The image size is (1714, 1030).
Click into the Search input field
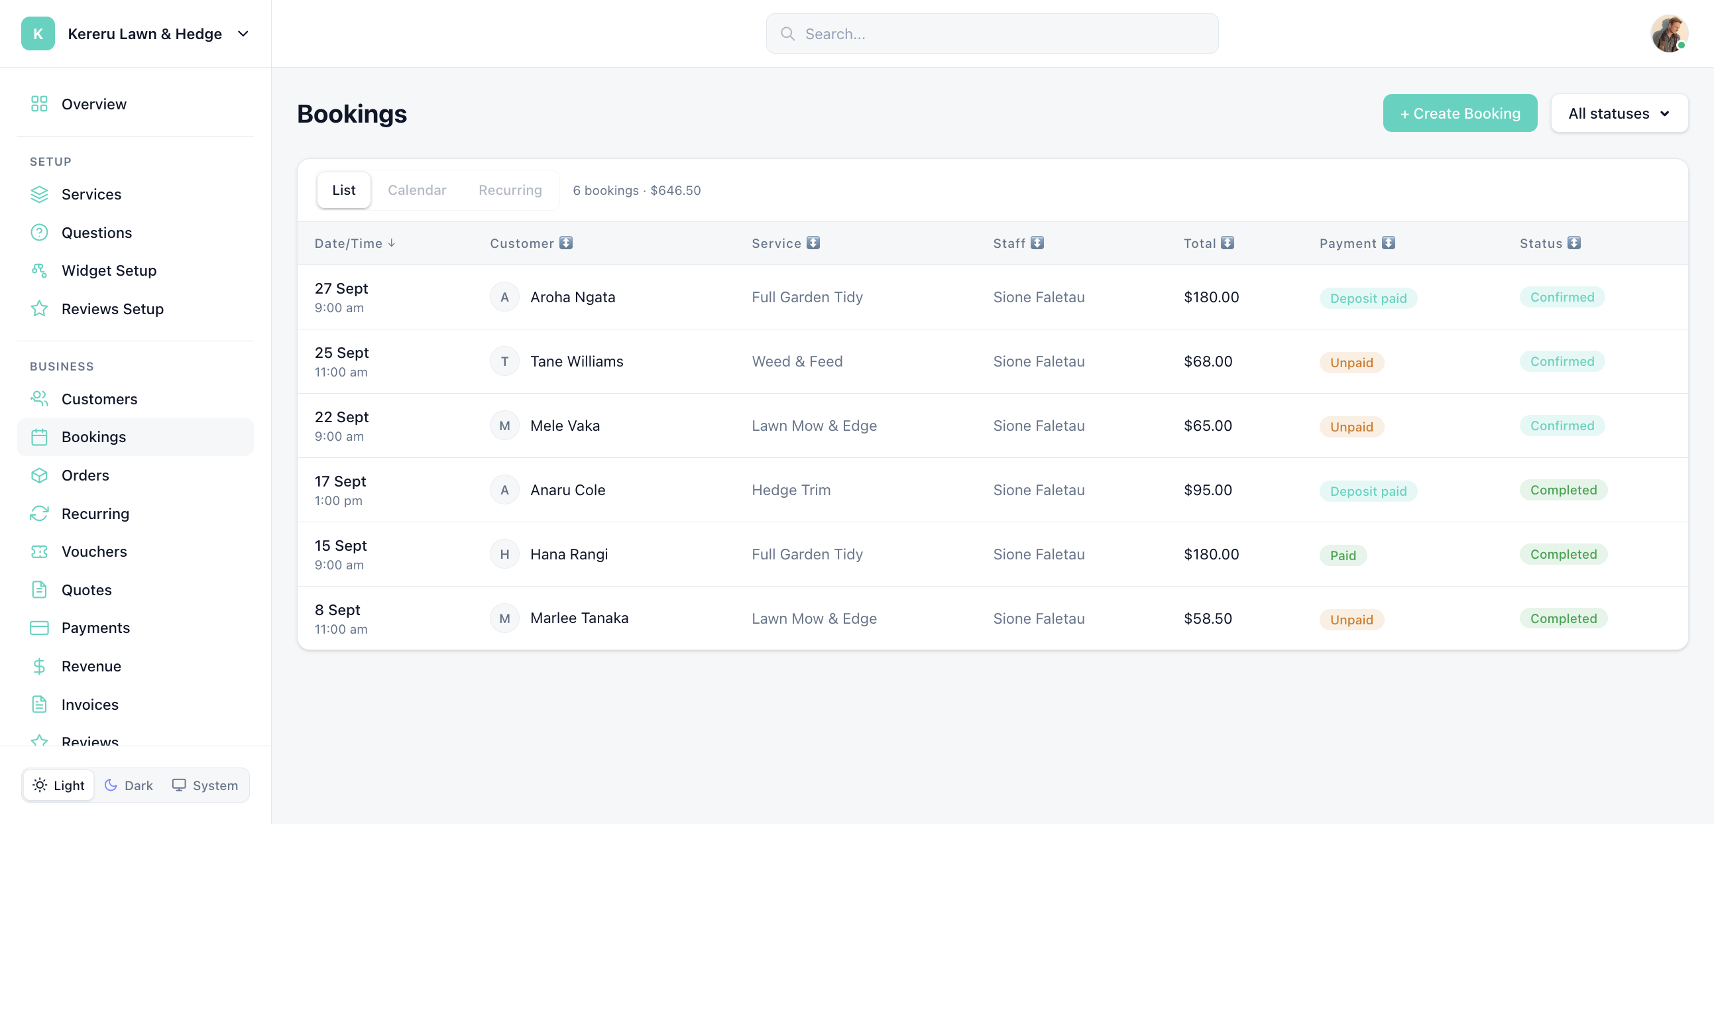(x=992, y=33)
